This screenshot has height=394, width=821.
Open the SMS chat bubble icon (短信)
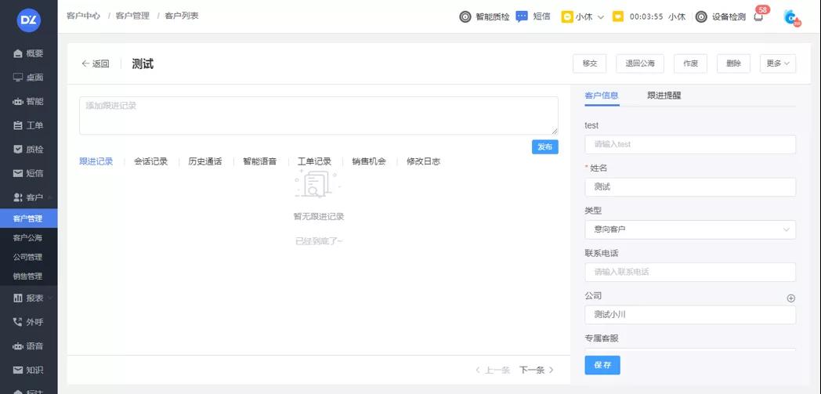pyautogui.click(x=522, y=16)
